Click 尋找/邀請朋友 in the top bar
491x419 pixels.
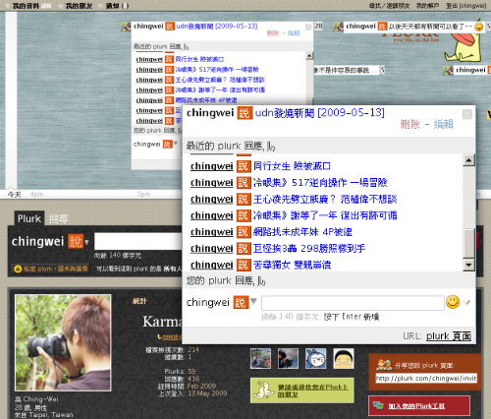(x=389, y=6)
